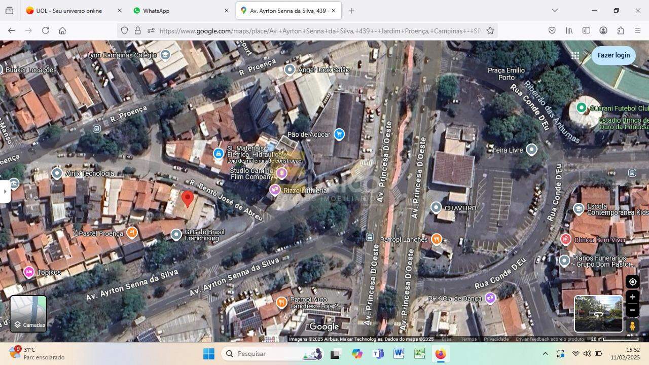Screen dimensions: 649x365
Task: Select the Patropi Lanches restaurant marker
Action: tap(436, 239)
